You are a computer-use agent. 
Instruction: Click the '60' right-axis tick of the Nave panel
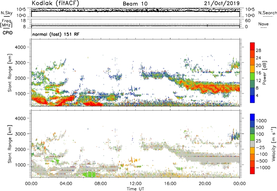[248, 21]
